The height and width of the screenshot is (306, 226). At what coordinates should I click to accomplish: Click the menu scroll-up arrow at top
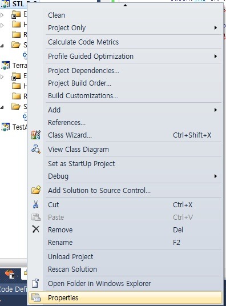(126, 5)
